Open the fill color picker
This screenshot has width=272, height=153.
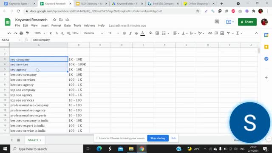point(151,33)
